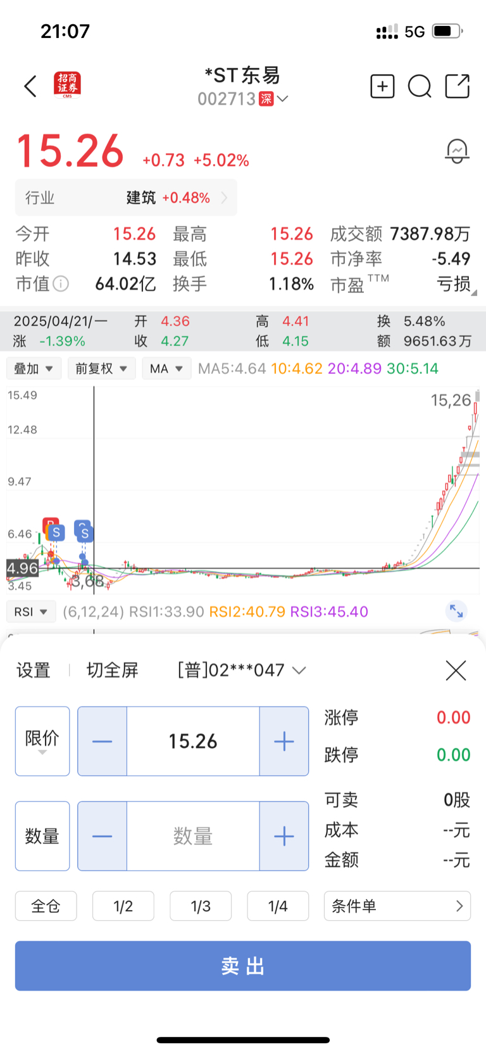486x1054 pixels.
Task: Tap the 市盈 TTM 亏损 value
Action: coord(454,283)
